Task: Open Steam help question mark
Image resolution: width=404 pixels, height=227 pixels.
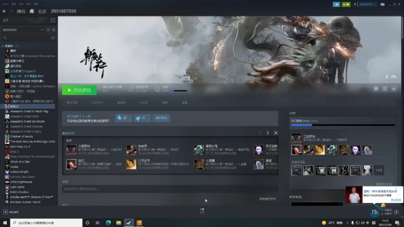Action: click(355, 5)
